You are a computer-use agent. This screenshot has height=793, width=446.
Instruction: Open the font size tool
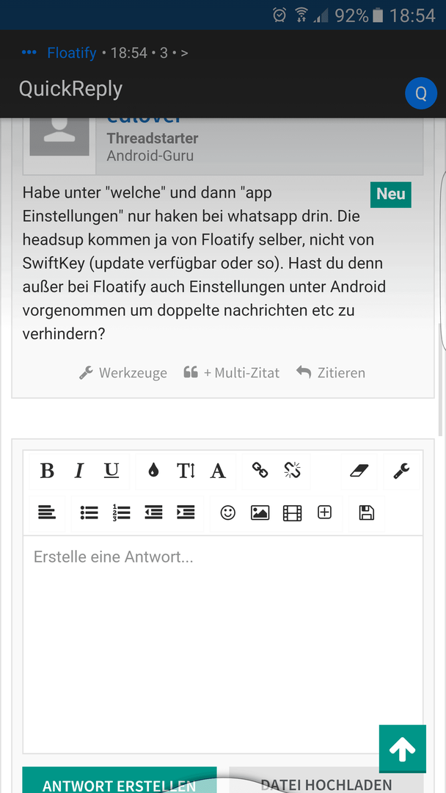click(186, 471)
